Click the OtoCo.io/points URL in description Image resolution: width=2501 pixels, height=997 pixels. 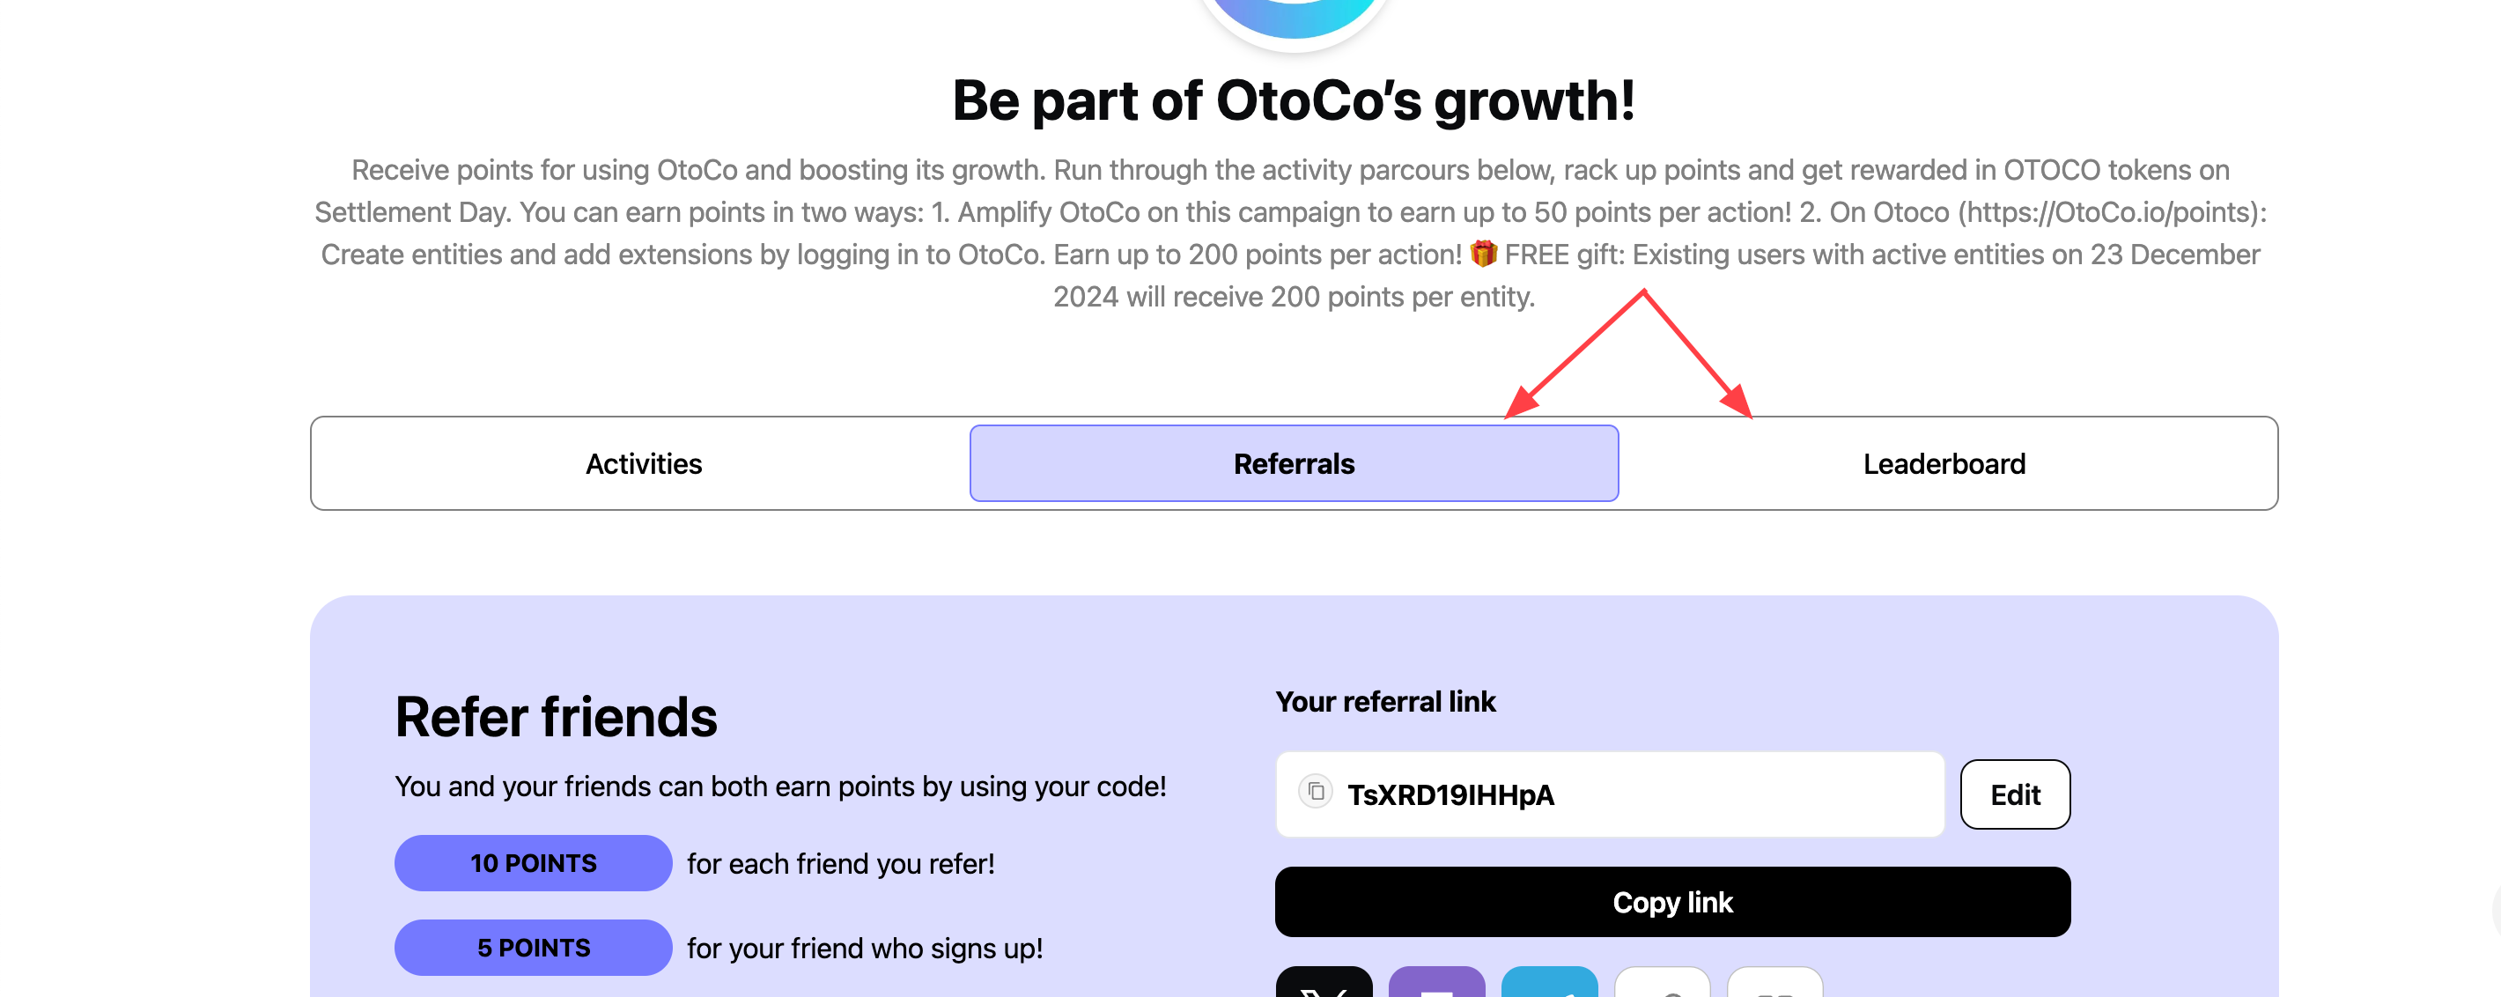click(x=2105, y=212)
